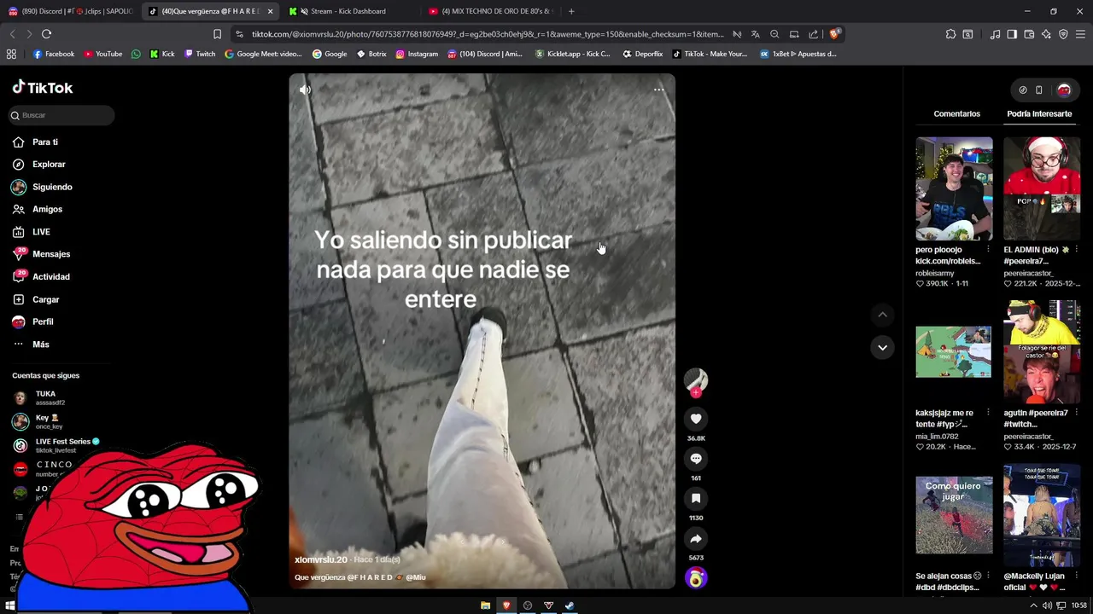This screenshot has height=614, width=1093.
Task: Reload the page with the refresh icon
Action: (x=46, y=34)
